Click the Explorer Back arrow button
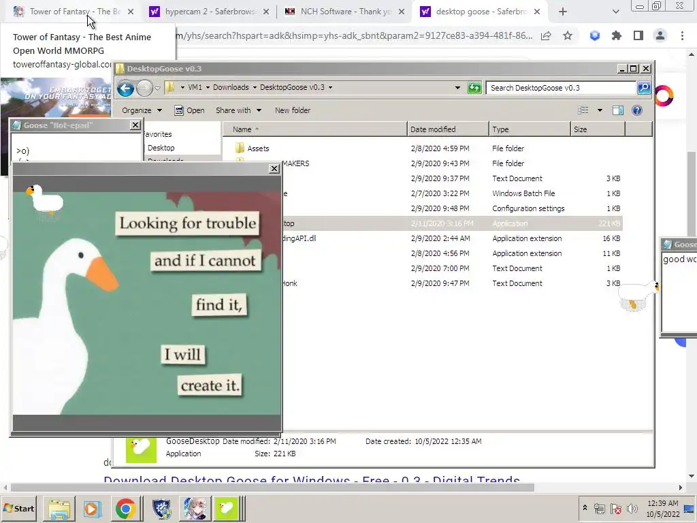The width and height of the screenshot is (697, 523). (x=126, y=88)
